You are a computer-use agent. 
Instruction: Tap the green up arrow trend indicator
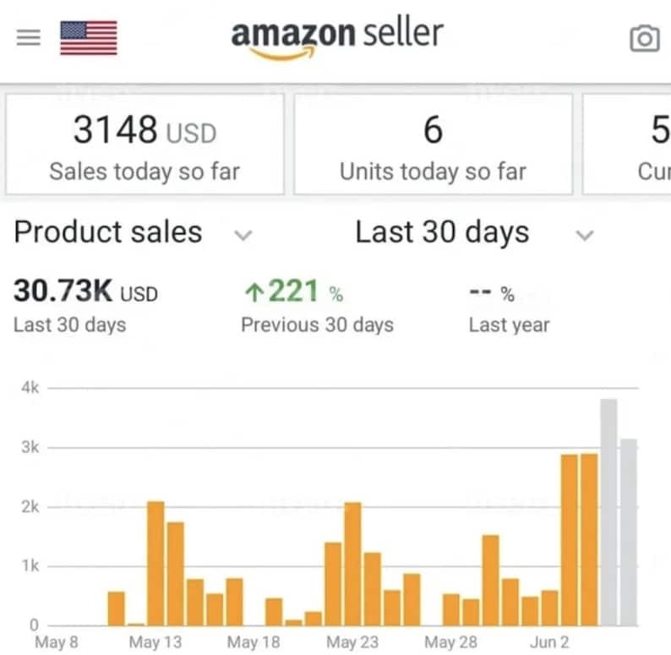tap(251, 292)
